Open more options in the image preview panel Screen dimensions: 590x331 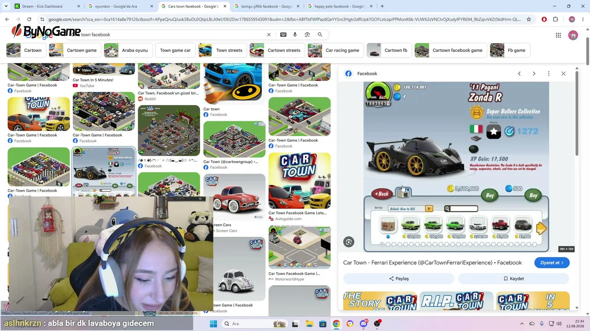pos(549,74)
